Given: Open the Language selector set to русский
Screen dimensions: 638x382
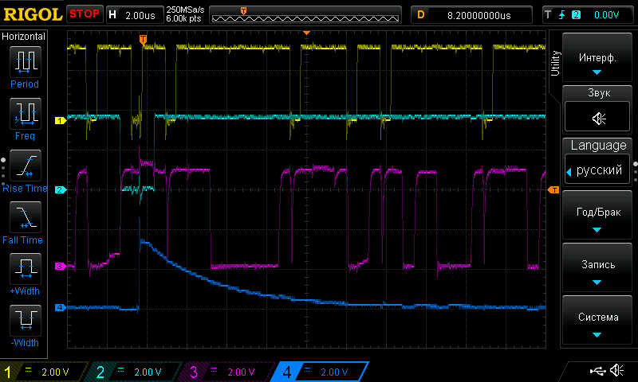Looking at the screenshot, I should 598,170.
